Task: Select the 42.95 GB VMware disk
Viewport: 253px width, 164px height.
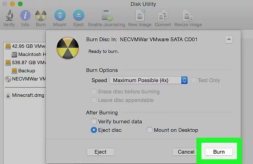Action: (25, 46)
